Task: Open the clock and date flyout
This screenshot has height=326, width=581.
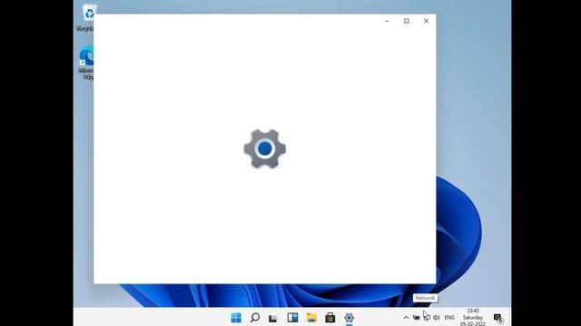Action: click(x=473, y=318)
